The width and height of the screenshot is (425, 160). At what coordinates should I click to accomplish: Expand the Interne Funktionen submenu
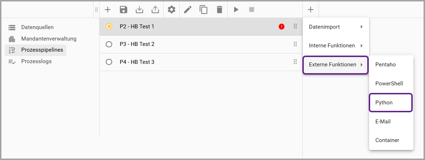tap(336, 46)
